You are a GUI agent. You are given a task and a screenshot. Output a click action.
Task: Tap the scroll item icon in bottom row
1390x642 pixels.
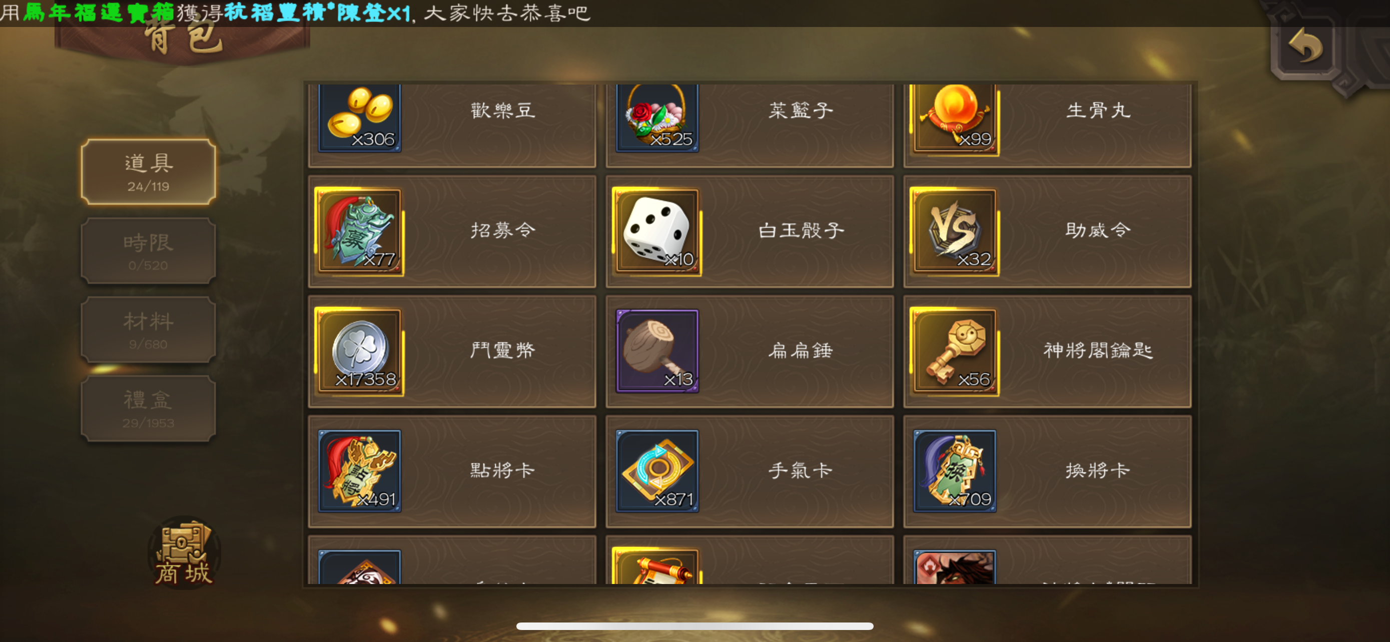coord(656,566)
